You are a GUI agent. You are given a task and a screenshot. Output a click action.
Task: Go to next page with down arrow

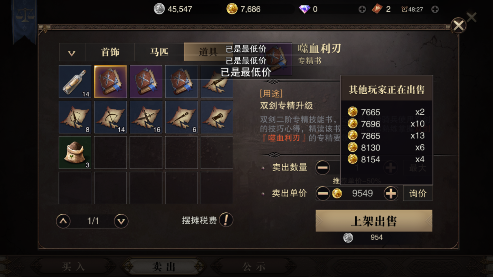(x=121, y=221)
